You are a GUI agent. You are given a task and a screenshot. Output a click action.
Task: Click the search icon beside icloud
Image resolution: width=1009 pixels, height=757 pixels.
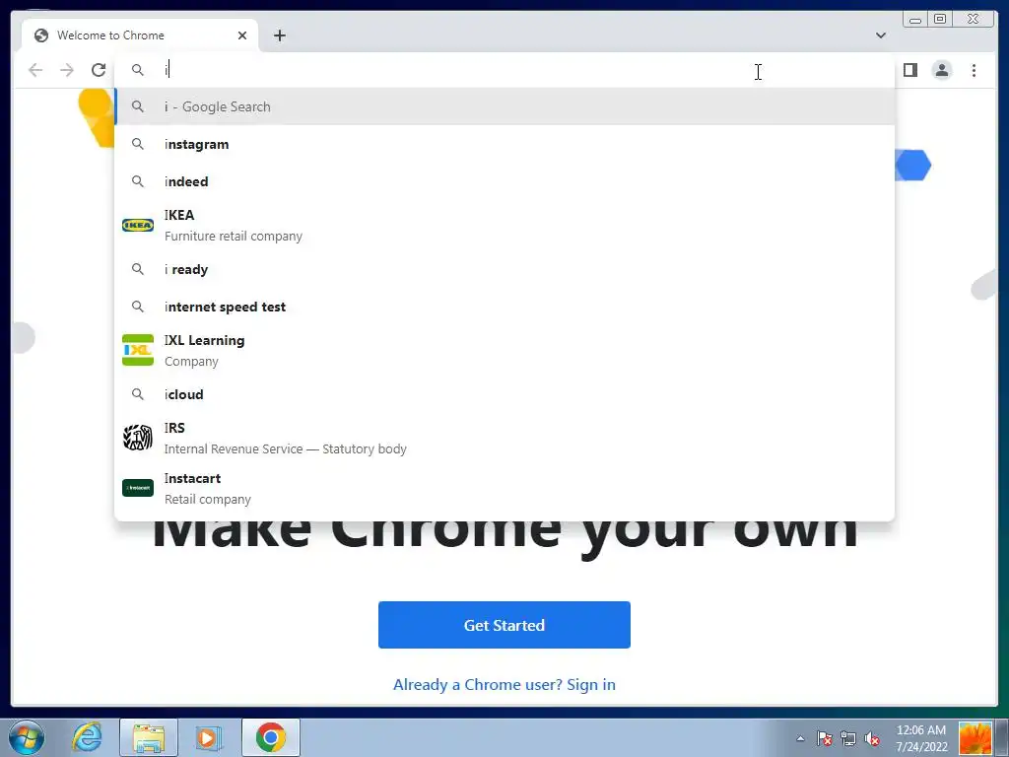[138, 394]
